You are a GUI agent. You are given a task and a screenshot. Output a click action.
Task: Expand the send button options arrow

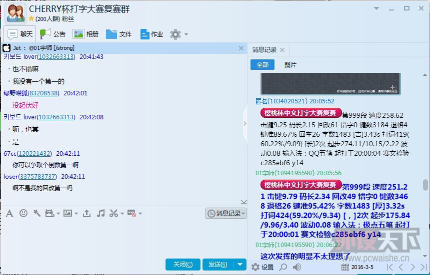tap(241, 265)
